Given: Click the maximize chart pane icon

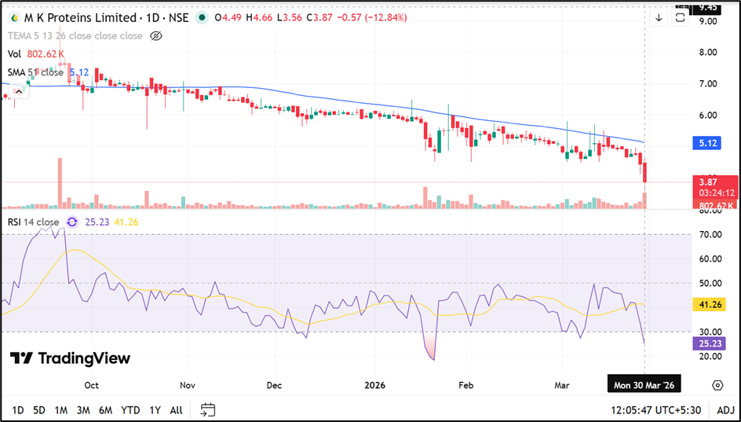Looking at the screenshot, I should point(681,17).
